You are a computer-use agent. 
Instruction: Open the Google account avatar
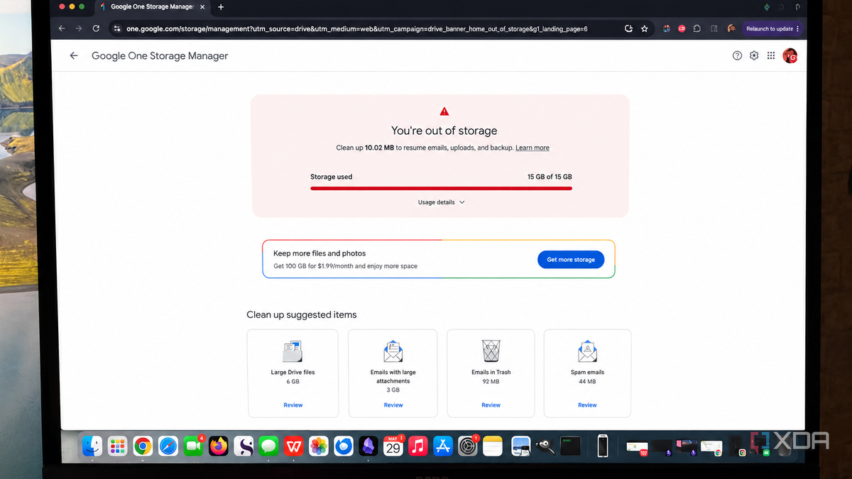click(790, 56)
